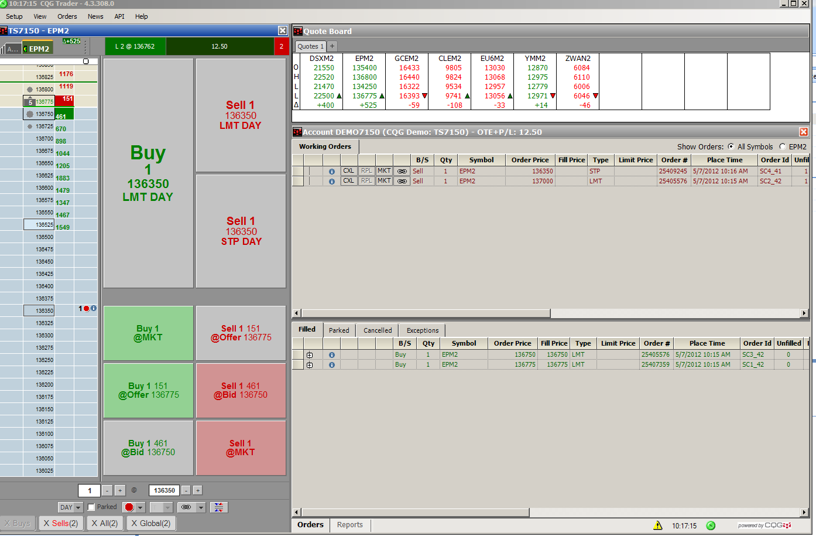Screen dimensions: 816x536
Task: Open the Reports tab at bottom
Action: [349, 525]
